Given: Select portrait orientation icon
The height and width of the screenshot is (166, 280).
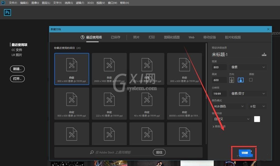Looking at the screenshot, I should coord(232,80).
